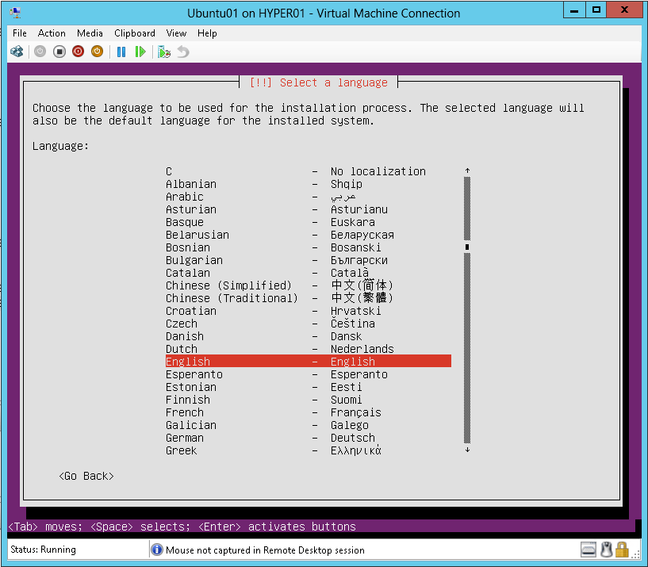Pick Danish from the list
Viewport: 648px width, 567px height.
tap(309, 336)
